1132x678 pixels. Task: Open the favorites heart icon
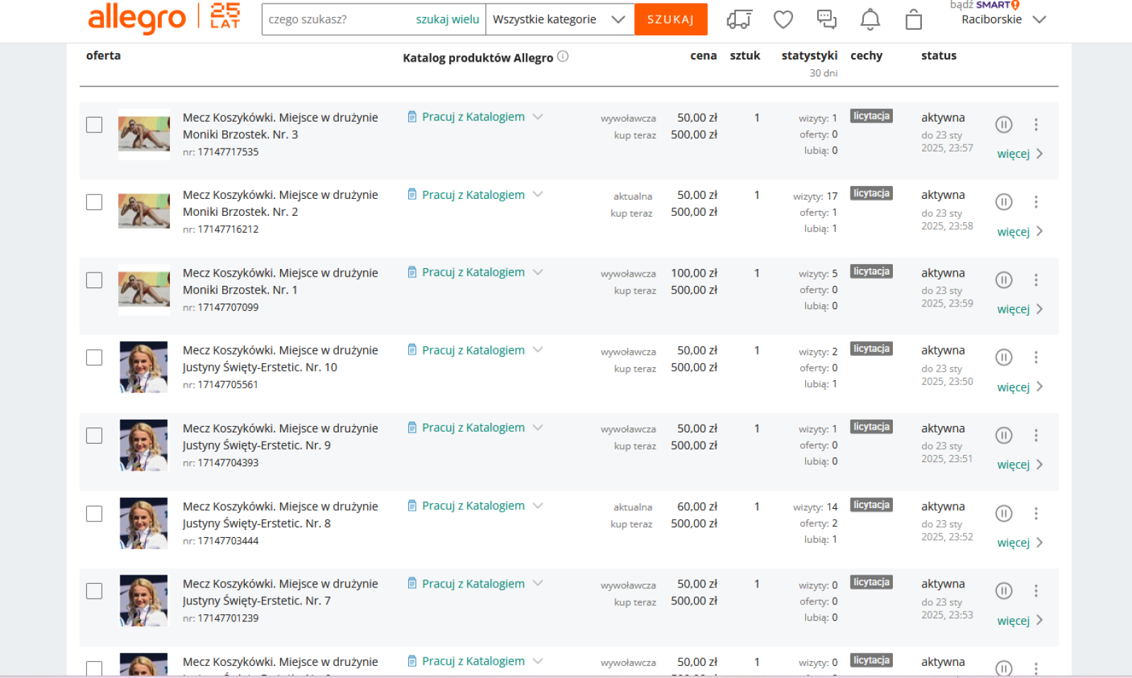(x=782, y=19)
